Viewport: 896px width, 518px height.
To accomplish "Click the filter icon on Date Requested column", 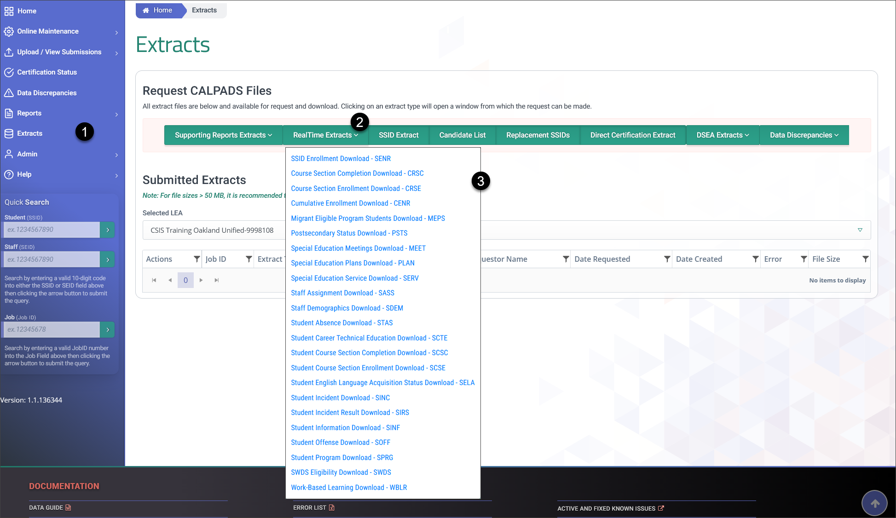I will (666, 259).
